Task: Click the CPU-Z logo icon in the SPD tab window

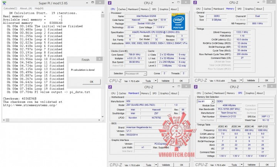Action: pyautogui.click(x=195, y=87)
